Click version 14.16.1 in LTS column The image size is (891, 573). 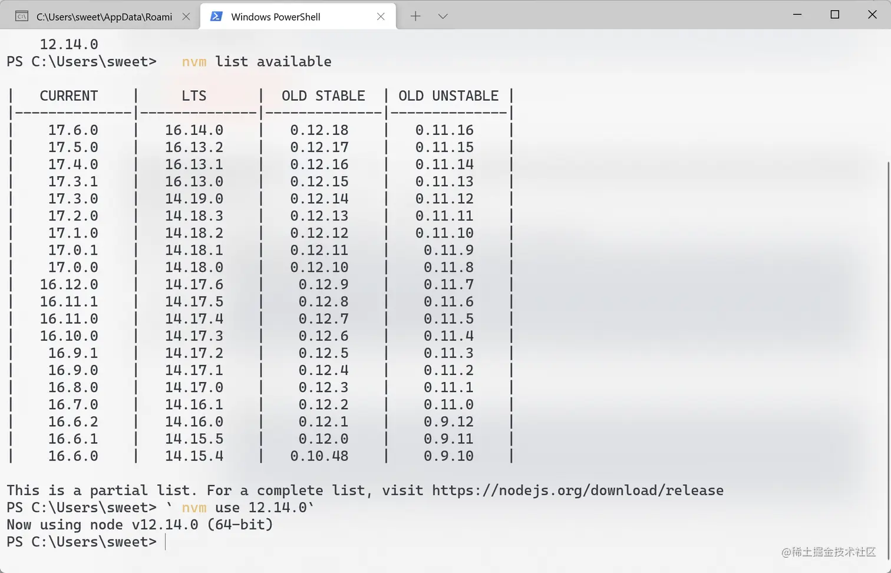tap(194, 405)
